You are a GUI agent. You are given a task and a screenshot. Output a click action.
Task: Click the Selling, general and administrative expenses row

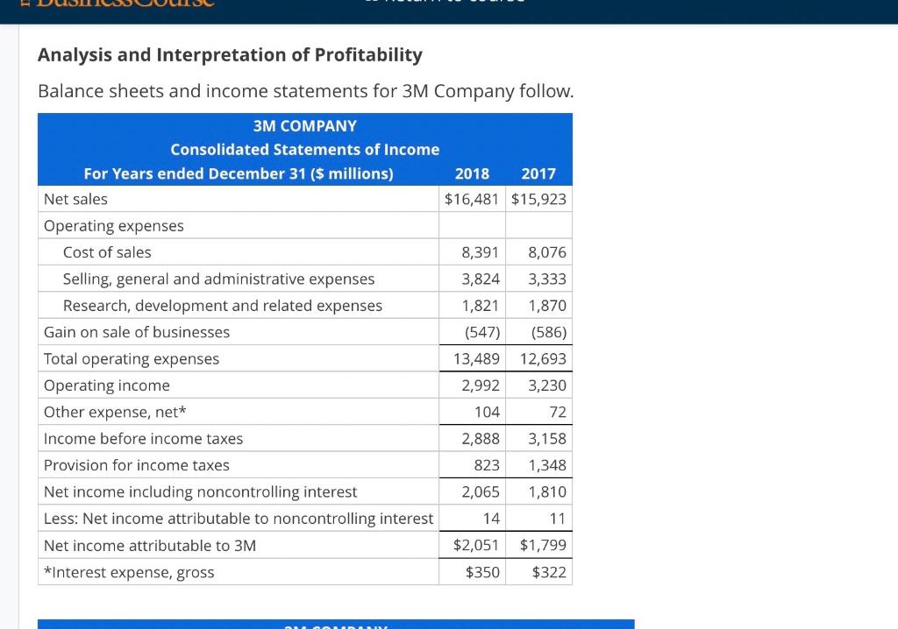click(219, 278)
